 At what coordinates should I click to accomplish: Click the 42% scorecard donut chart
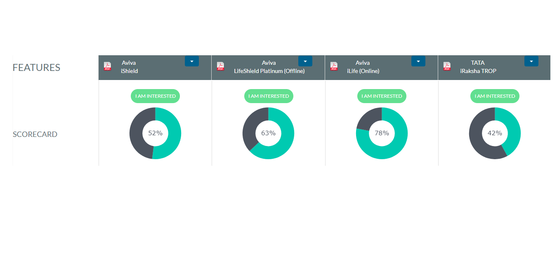point(495,133)
